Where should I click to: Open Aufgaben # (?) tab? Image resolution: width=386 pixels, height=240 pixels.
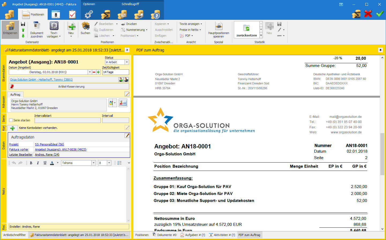(193, 235)
